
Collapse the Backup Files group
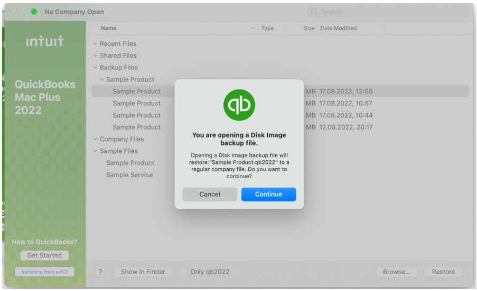pyautogui.click(x=95, y=67)
